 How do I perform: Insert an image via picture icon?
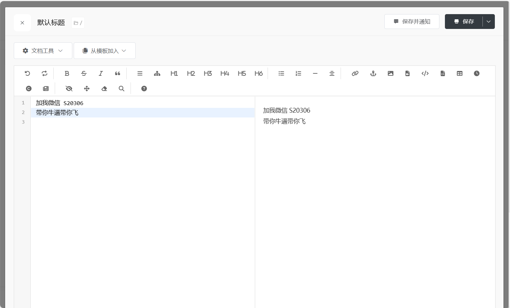point(391,73)
